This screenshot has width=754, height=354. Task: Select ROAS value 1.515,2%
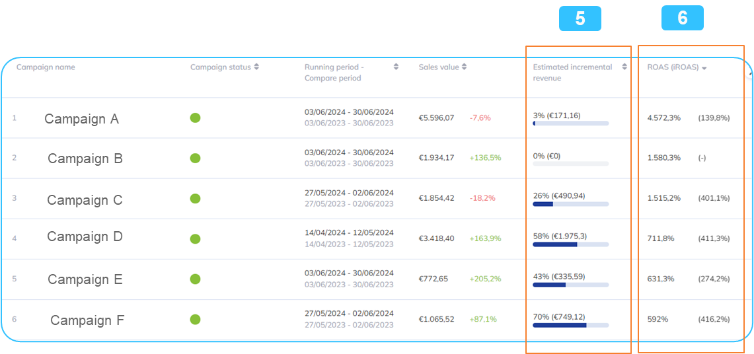point(664,198)
